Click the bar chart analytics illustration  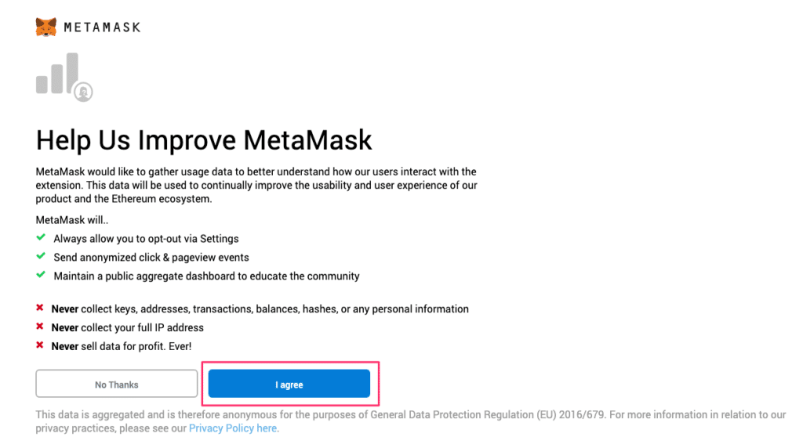pos(58,74)
